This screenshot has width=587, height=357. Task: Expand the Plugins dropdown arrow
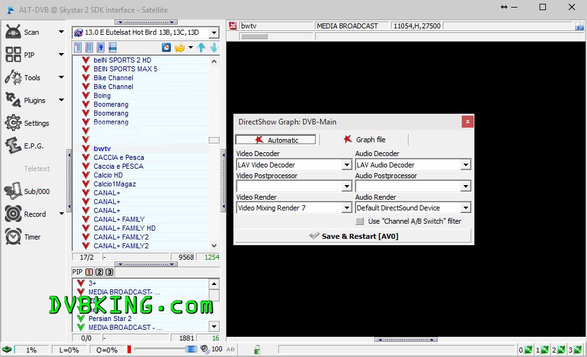[61, 100]
